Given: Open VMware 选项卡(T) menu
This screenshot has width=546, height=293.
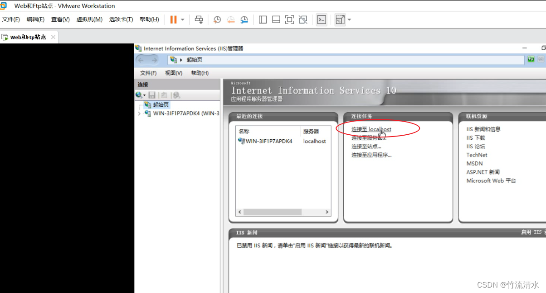Looking at the screenshot, I should 121,19.
